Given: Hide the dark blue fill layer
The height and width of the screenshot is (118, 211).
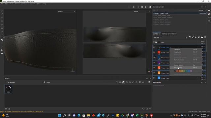Looking at the screenshot, I should tap(154, 57).
